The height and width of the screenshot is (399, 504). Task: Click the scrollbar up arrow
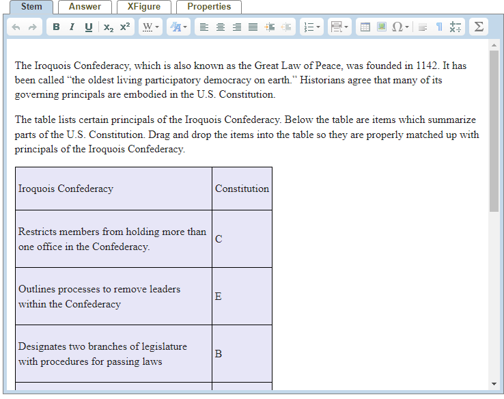coord(494,45)
